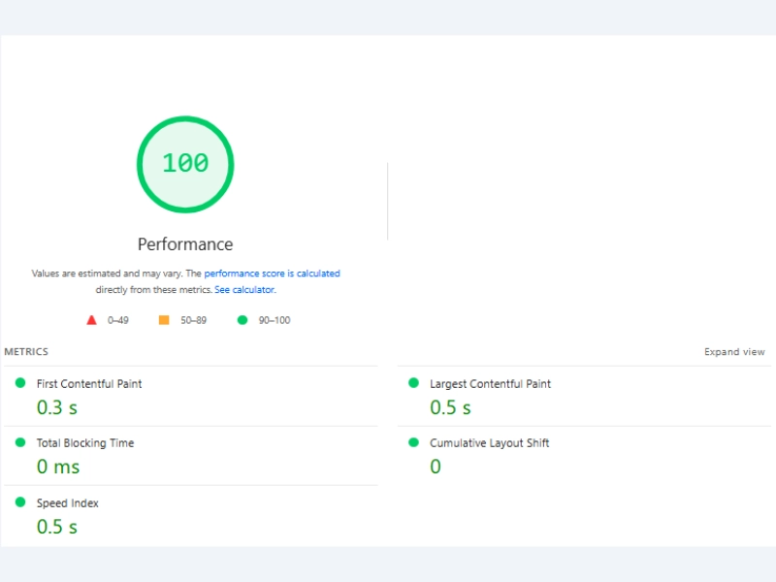
Task: Expand the Total Blocking Time metric label
Action: pyautogui.click(x=85, y=443)
